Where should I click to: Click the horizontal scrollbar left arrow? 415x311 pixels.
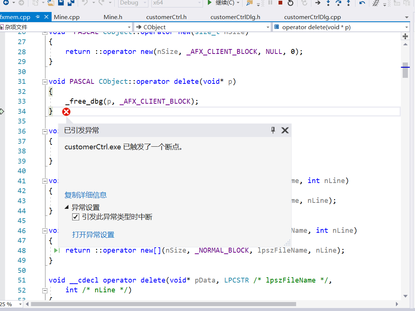click(27, 304)
